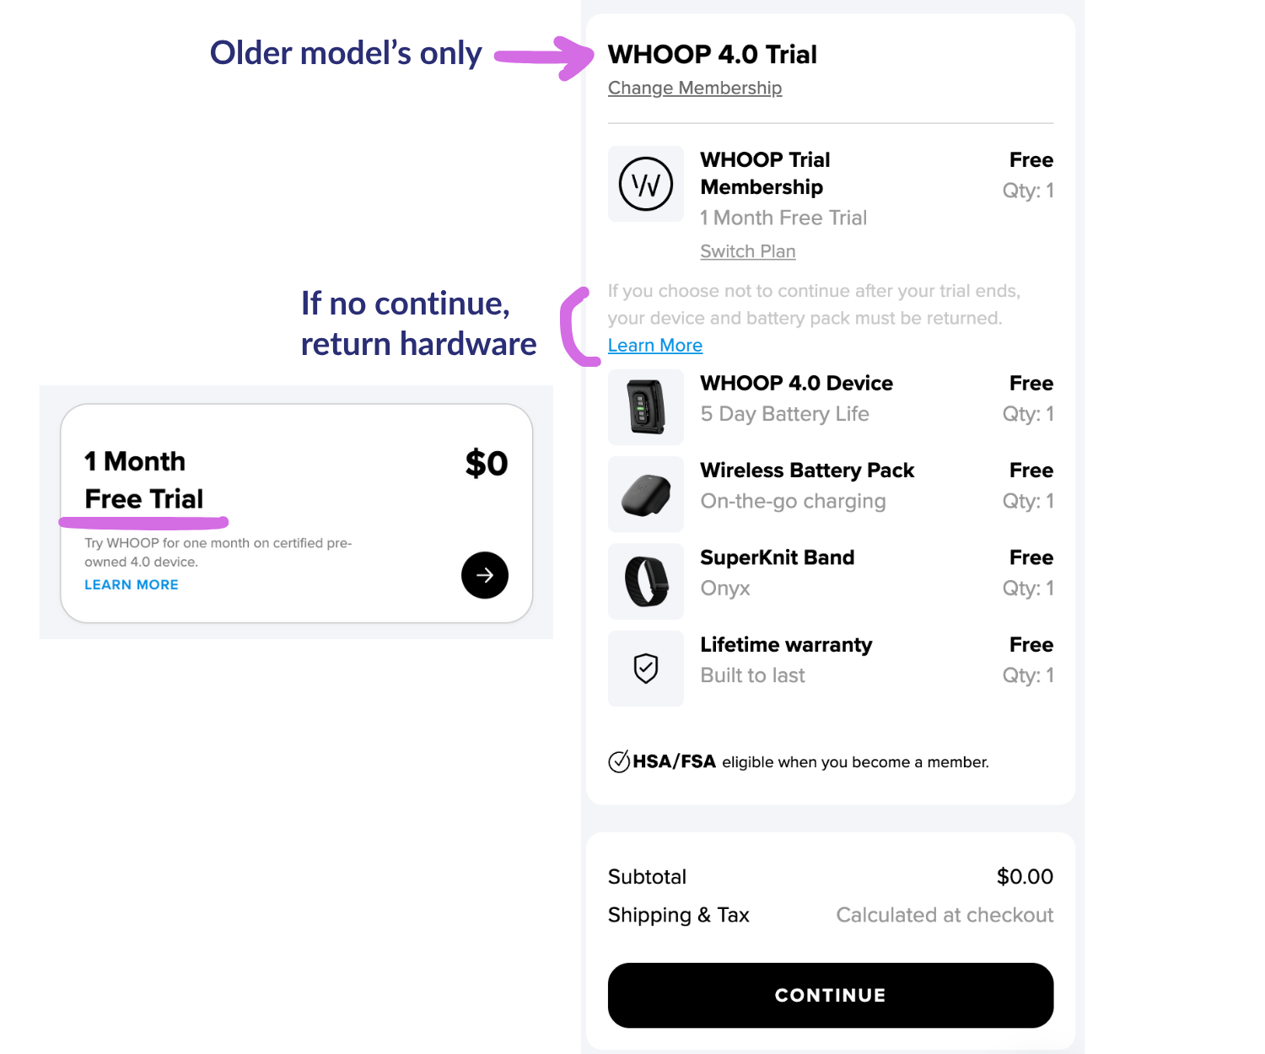Click the Subtotal $0.00 amount

click(1025, 877)
